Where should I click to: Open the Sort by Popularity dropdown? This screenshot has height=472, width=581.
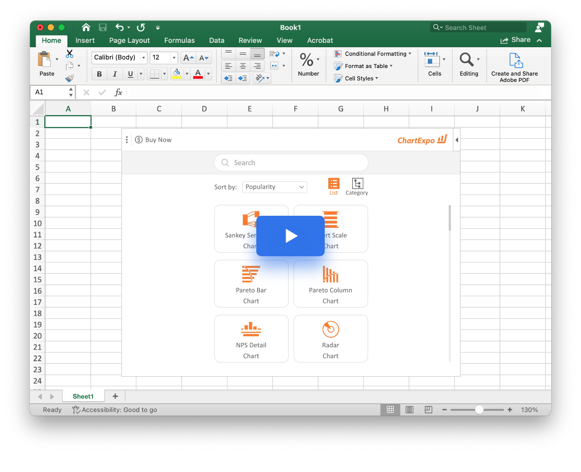click(275, 187)
